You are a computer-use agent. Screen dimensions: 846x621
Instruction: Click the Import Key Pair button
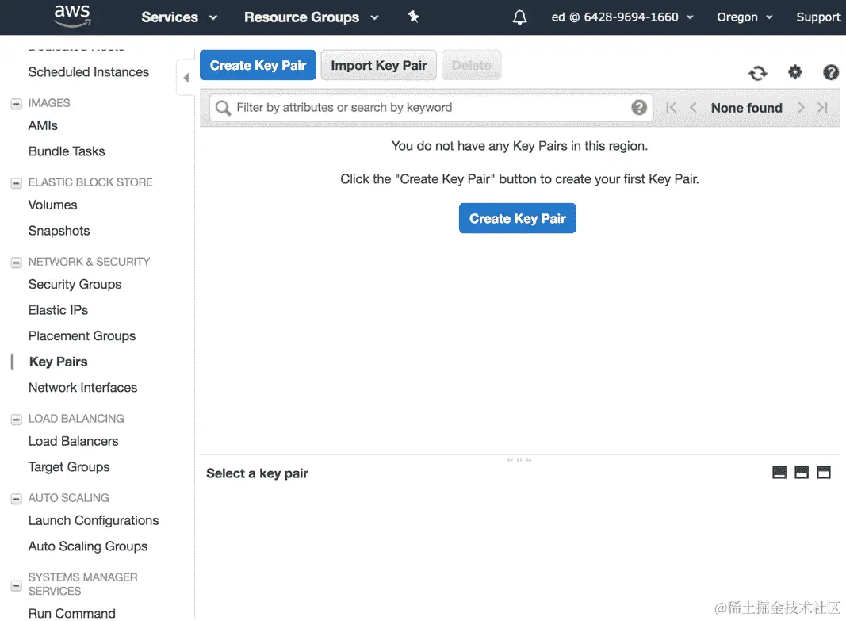379,65
